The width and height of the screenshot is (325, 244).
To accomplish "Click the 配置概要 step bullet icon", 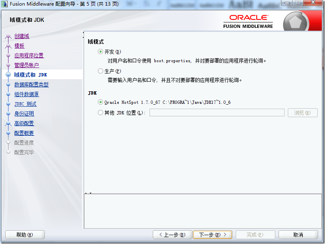I will click(8, 133).
